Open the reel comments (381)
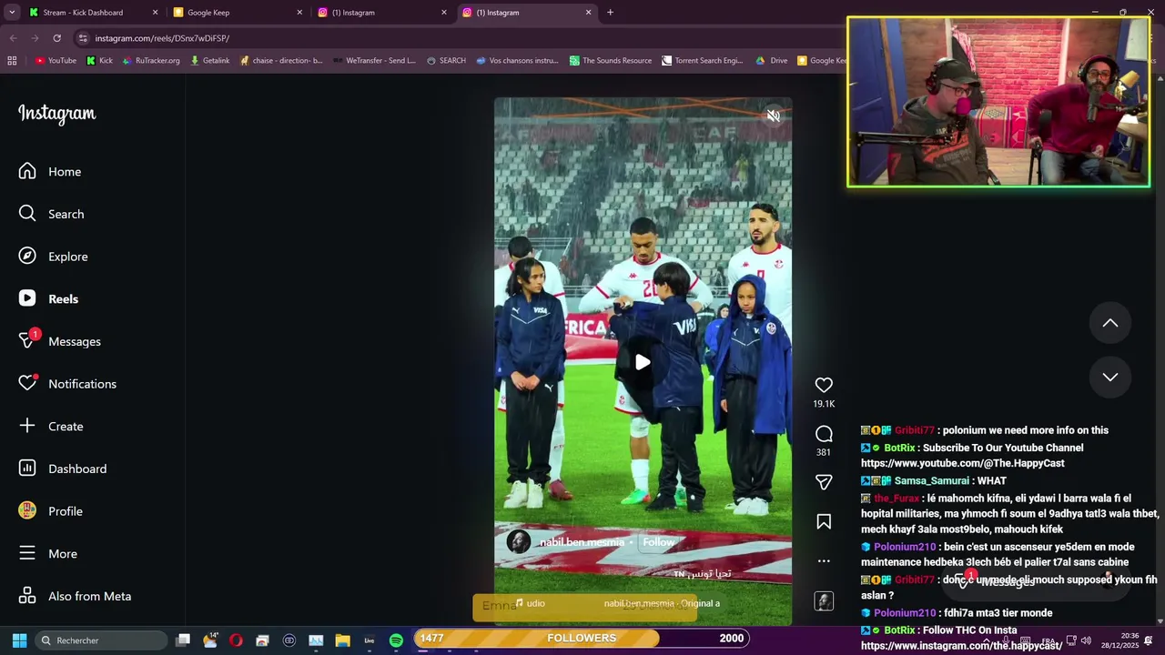This screenshot has width=1165, height=655. coord(824,434)
